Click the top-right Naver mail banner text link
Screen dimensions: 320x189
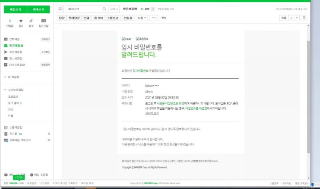click(x=292, y=9)
